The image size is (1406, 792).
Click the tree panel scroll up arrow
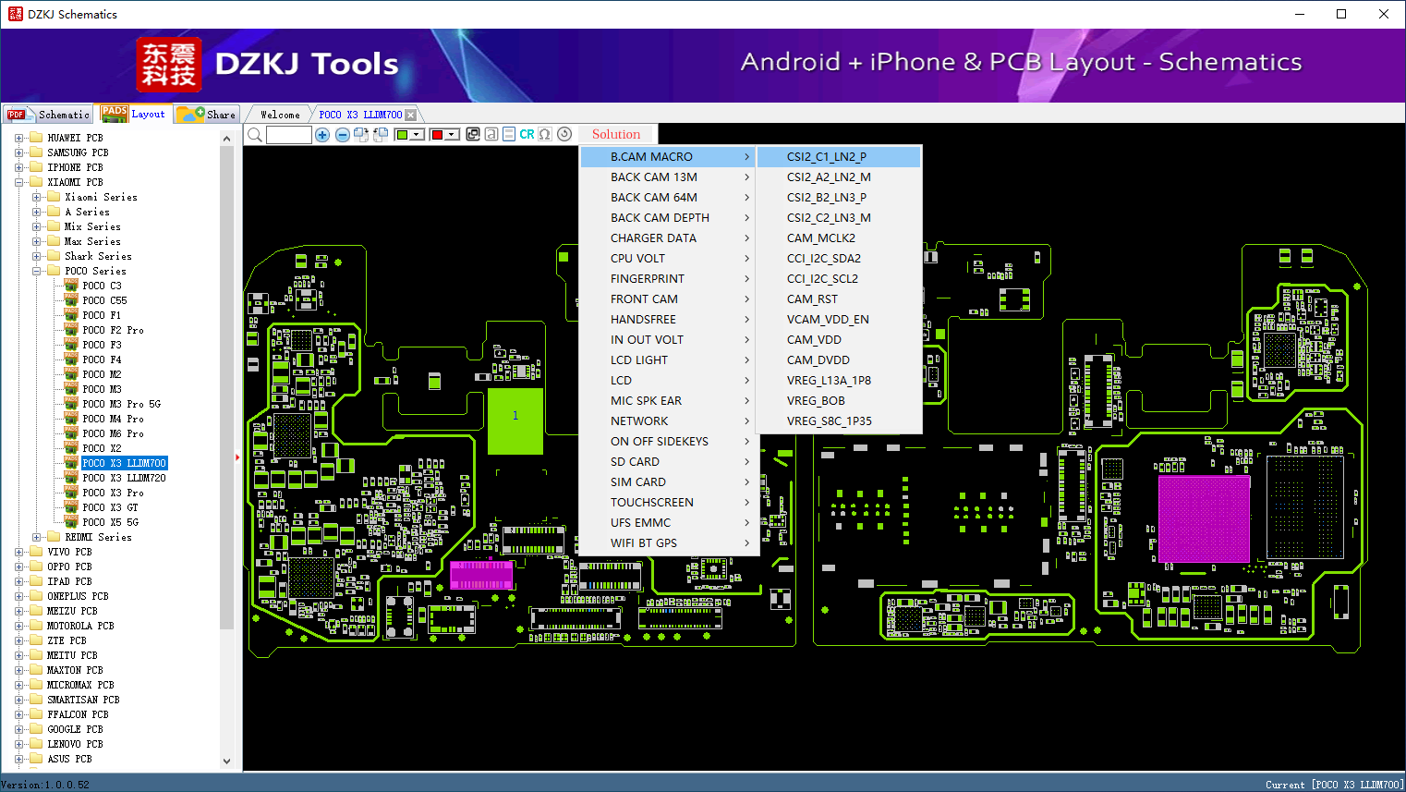point(226,139)
